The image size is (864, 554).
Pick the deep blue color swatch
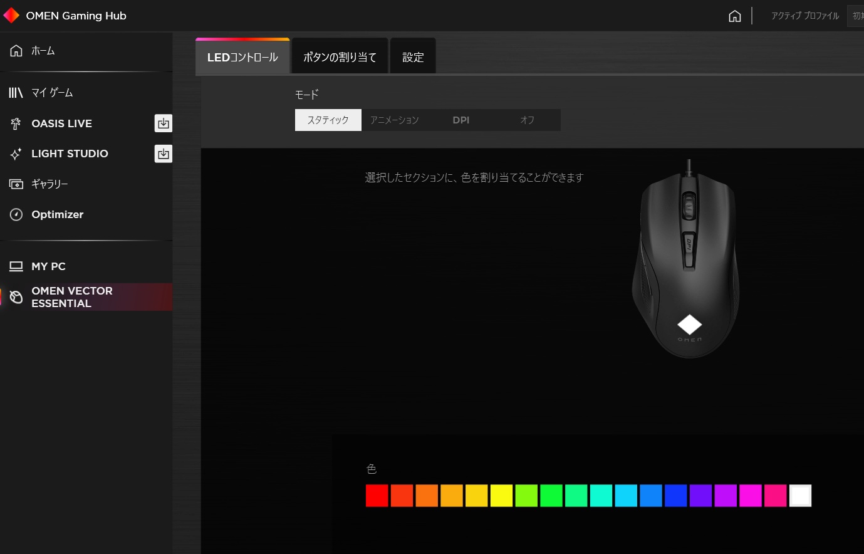[676, 496]
